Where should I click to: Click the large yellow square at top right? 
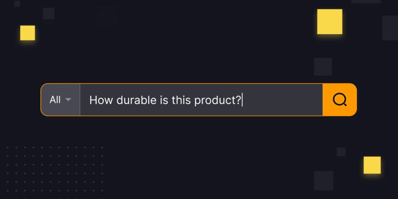tap(330, 22)
